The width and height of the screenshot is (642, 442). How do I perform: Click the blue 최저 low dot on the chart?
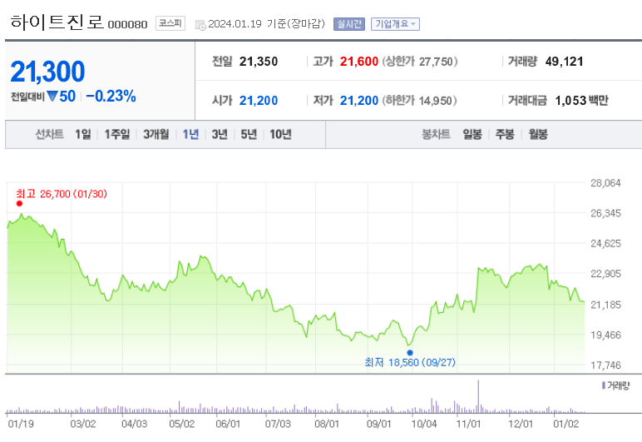(410, 353)
